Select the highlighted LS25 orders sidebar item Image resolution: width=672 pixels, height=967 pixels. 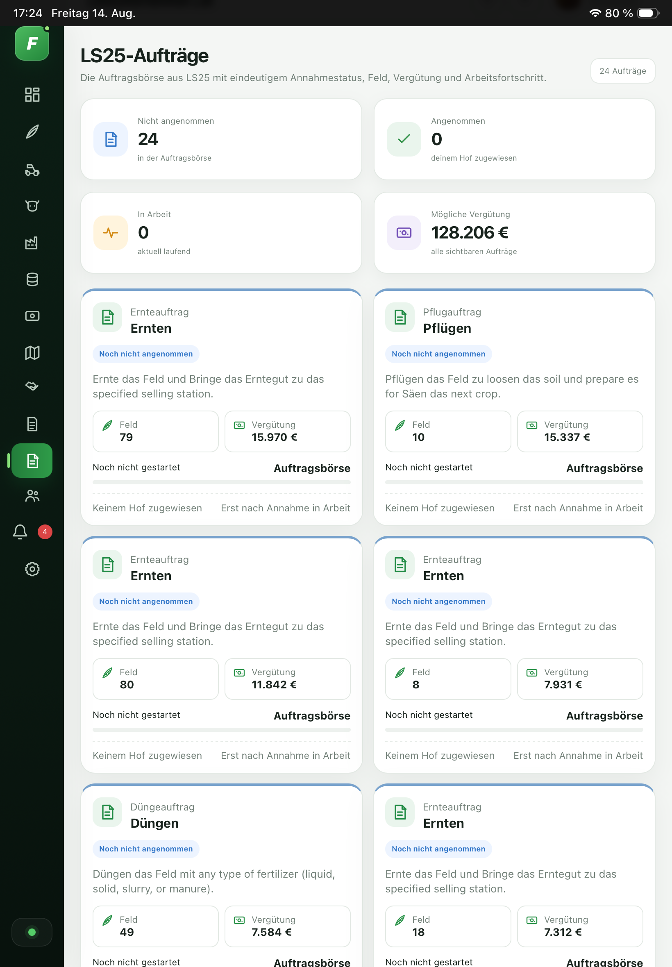click(32, 461)
